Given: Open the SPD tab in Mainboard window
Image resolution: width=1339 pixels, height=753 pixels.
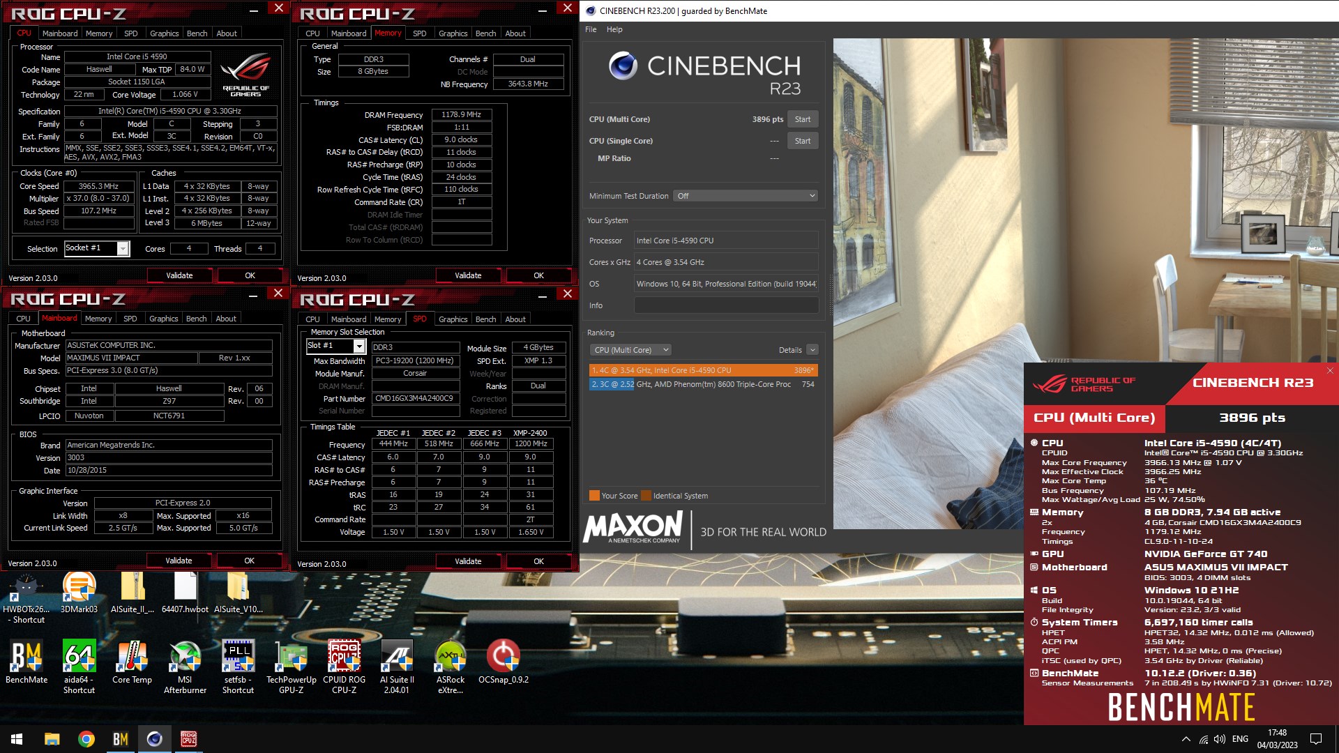Looking at the screenshot, I should pos(130,319).
